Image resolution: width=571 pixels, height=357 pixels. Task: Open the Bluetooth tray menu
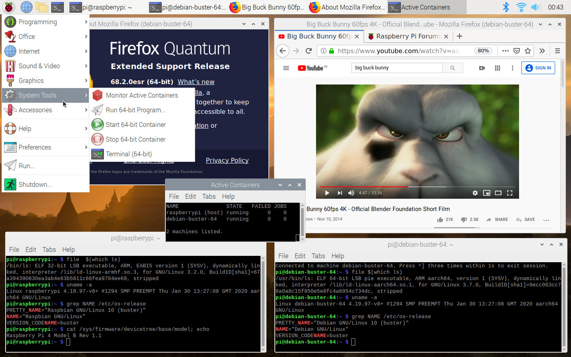(506, 7)
